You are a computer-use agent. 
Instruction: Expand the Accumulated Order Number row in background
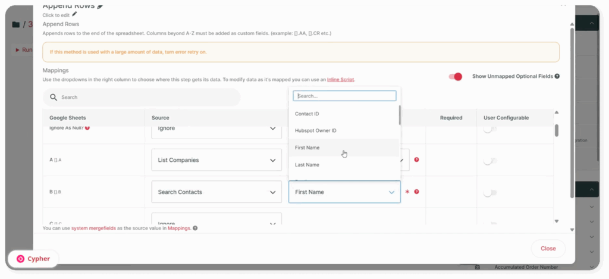(592, 267)
